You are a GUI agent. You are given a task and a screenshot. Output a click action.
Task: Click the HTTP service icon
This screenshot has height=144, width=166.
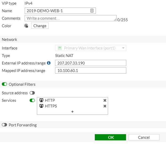tap(41, 100)
